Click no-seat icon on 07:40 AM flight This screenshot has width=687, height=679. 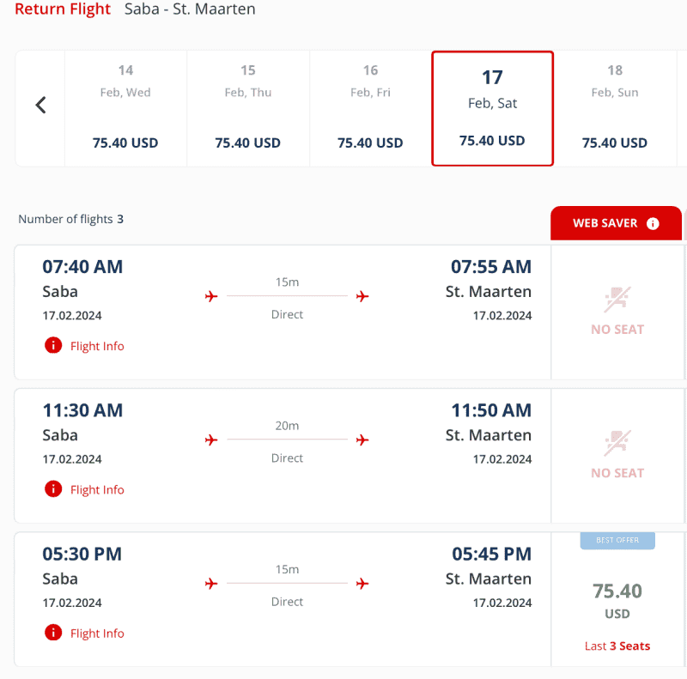point(617,300)
